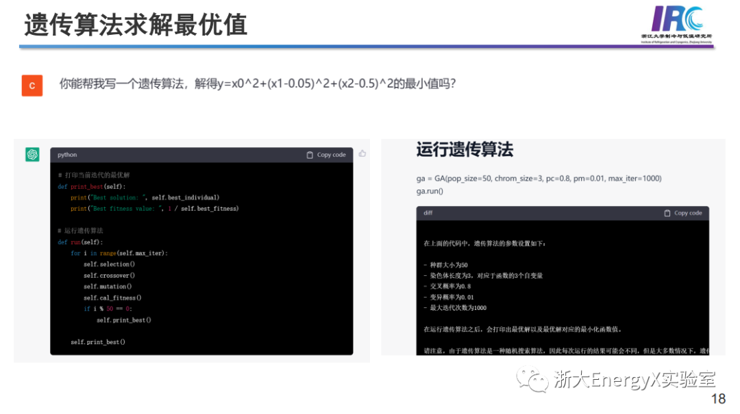Click 'def print_best(self):' in the code

(x=92, y=186)
